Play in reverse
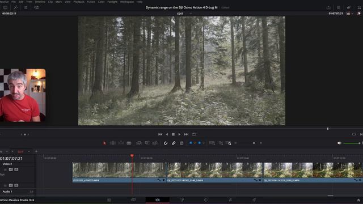This screenshot has height=204, width=363. 167,134
